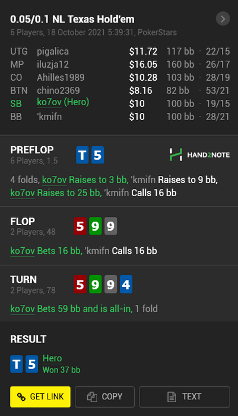
Task: Click the copy pages icon
Action: (92, 396)
